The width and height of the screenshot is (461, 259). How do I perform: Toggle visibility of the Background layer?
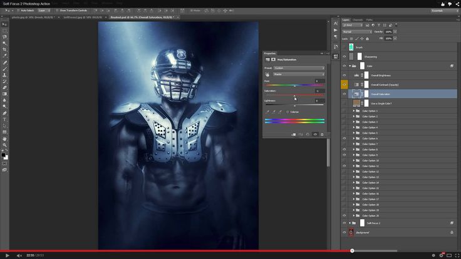click(344, 232)
